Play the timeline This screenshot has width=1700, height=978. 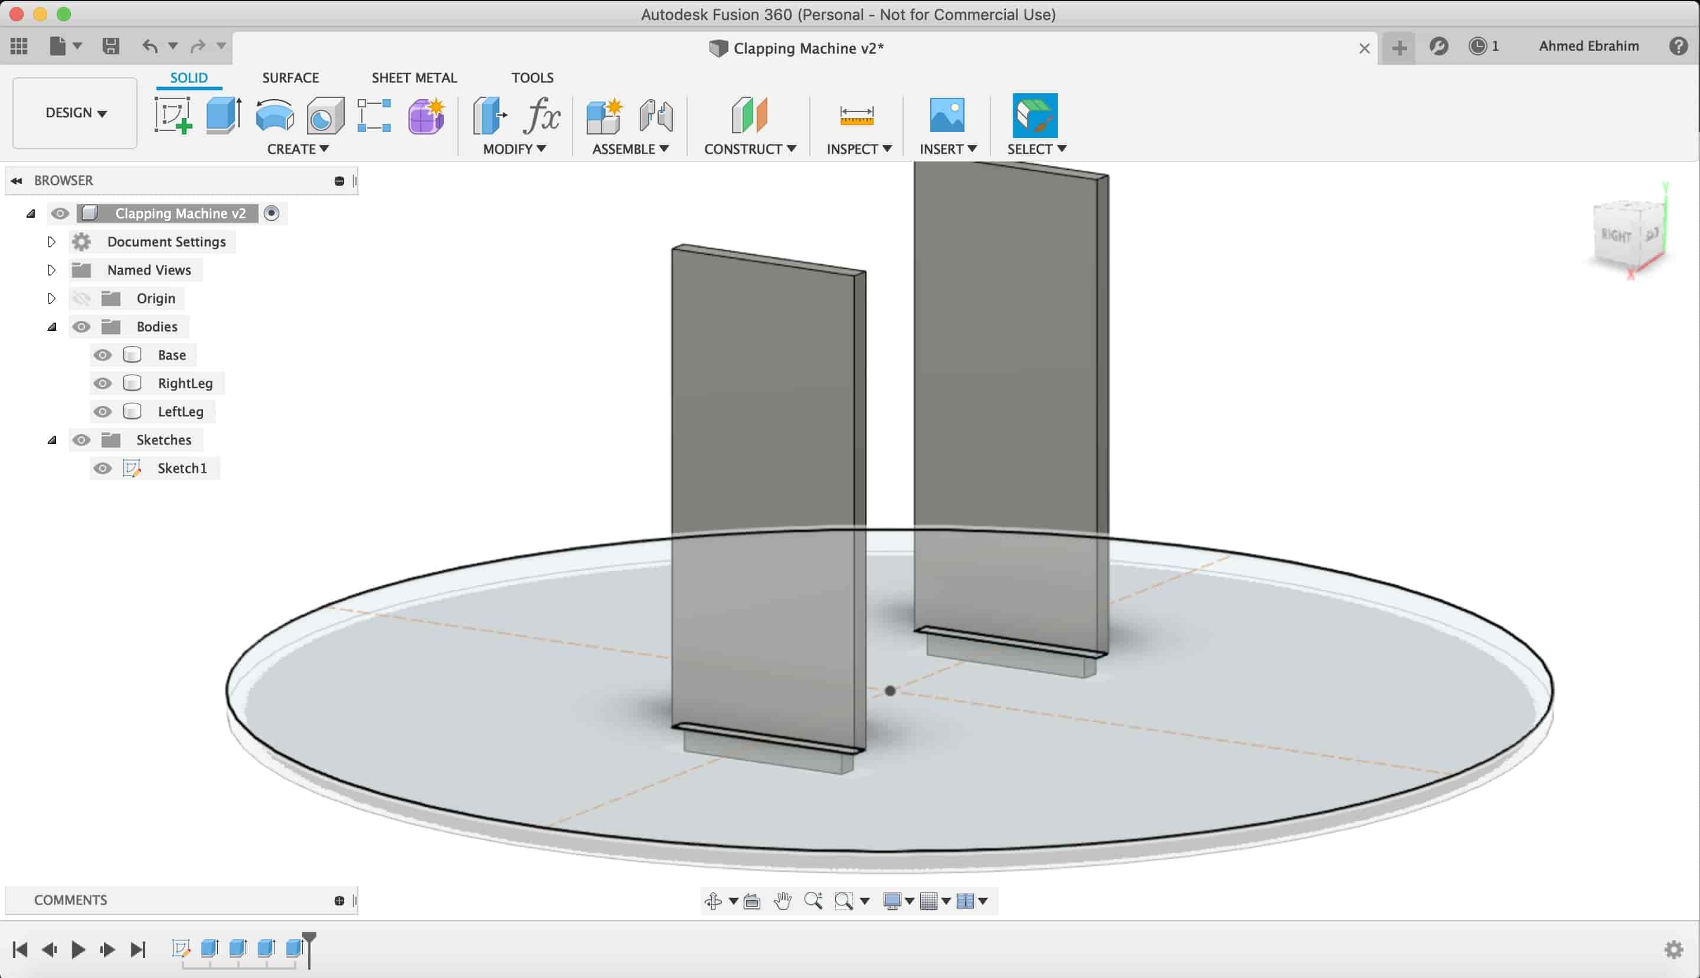[78, 949]
